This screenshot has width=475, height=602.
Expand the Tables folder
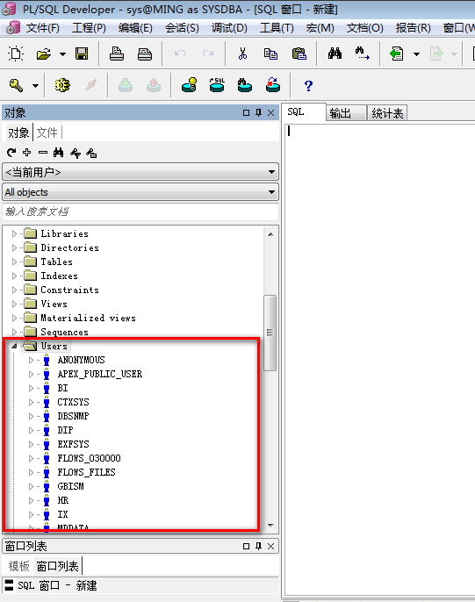tap(14, 262)
